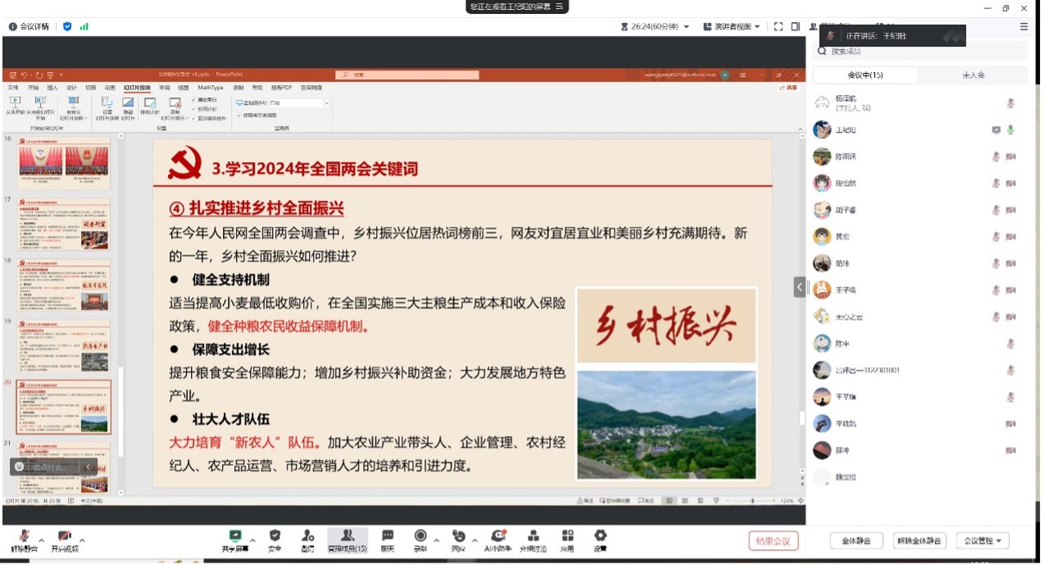Click the 结束会议 end meeting button
This screenshot has height=565, width=1044.
click(773, 541)
